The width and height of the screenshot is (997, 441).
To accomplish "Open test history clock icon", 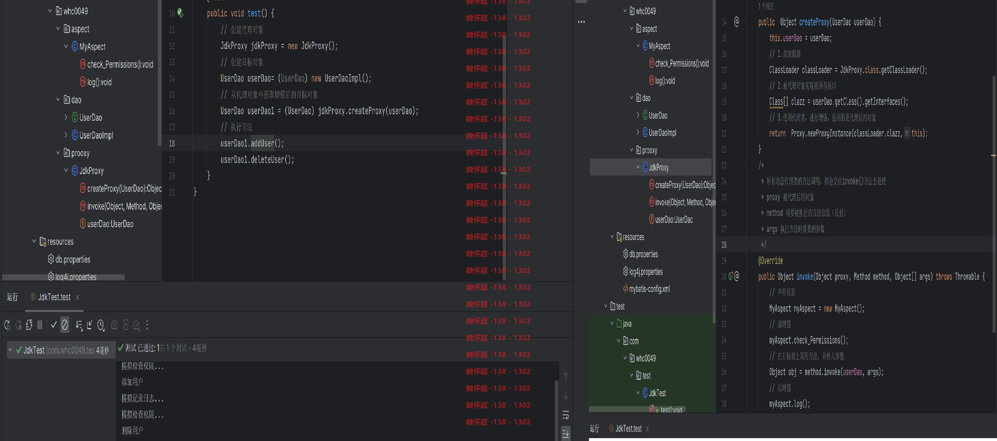I will pos(100,325).
